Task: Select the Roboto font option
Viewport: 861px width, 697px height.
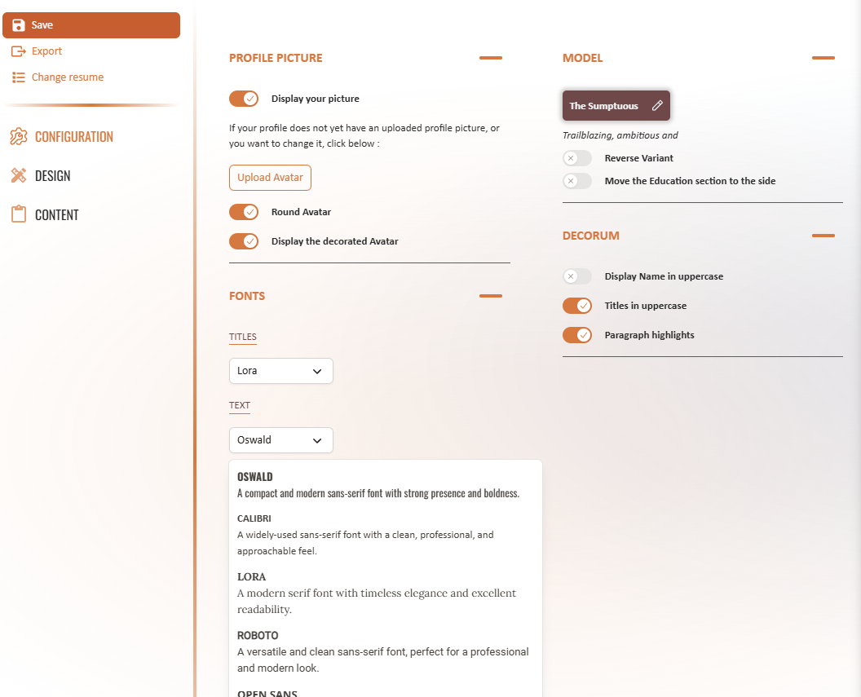Action: coord(386,651)
